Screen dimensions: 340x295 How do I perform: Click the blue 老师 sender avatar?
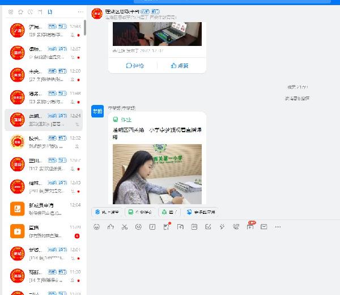coord(97,111)
